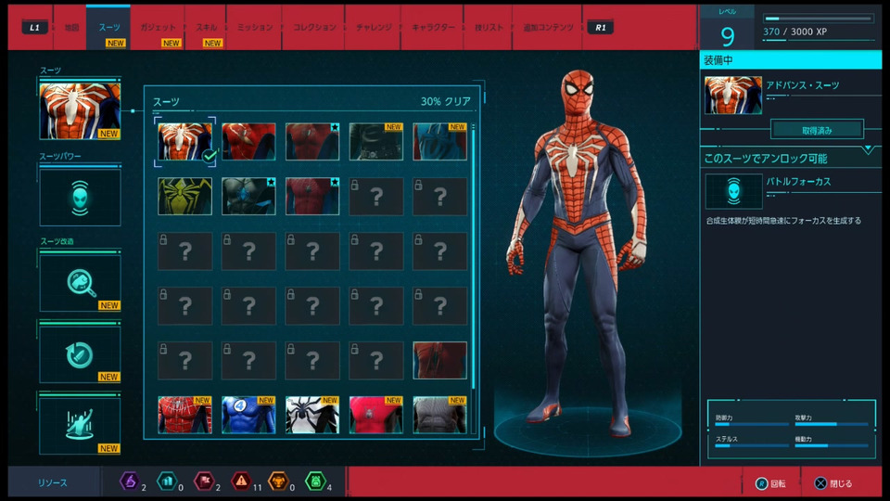Select the starred dark suit with blue chest light

pyautogui.click(x=248, y=196)
